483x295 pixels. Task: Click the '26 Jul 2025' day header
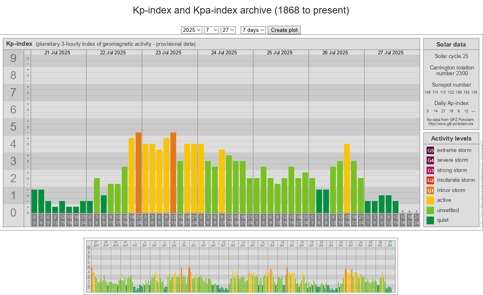(x=335, y=53)
